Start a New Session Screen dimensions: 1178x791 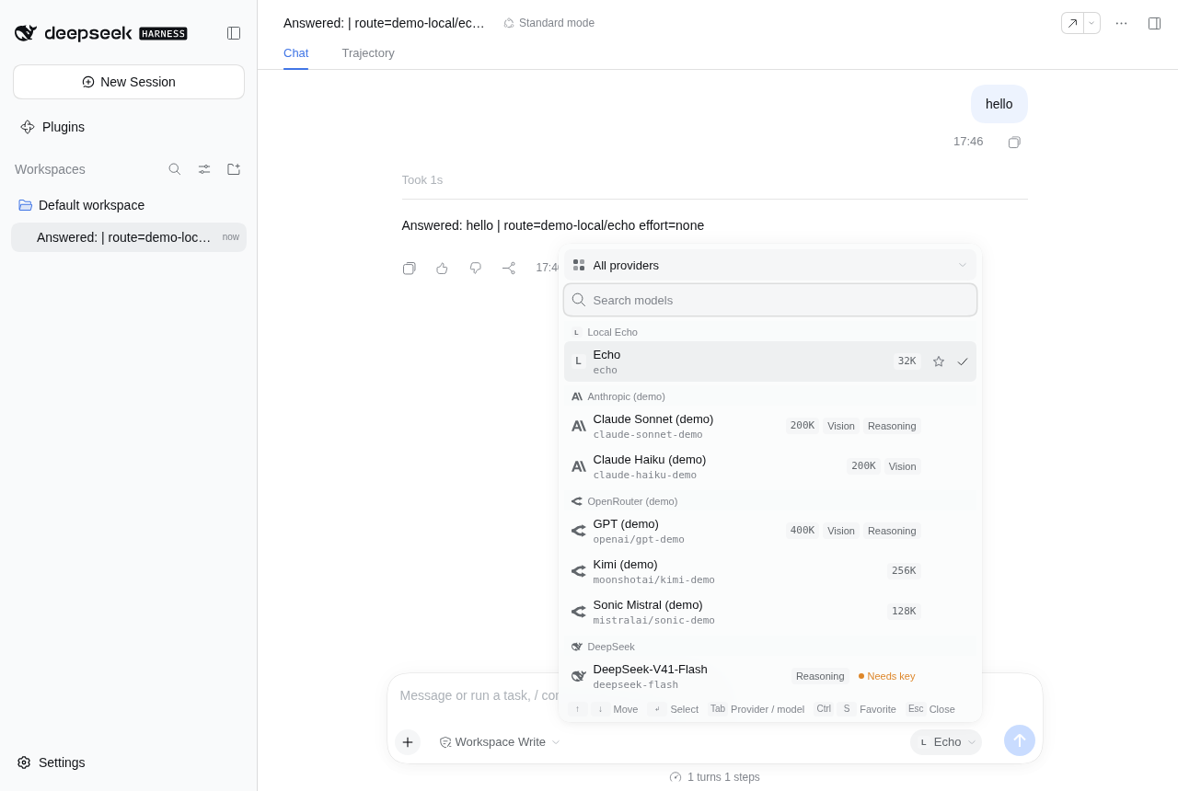point(129,82)
